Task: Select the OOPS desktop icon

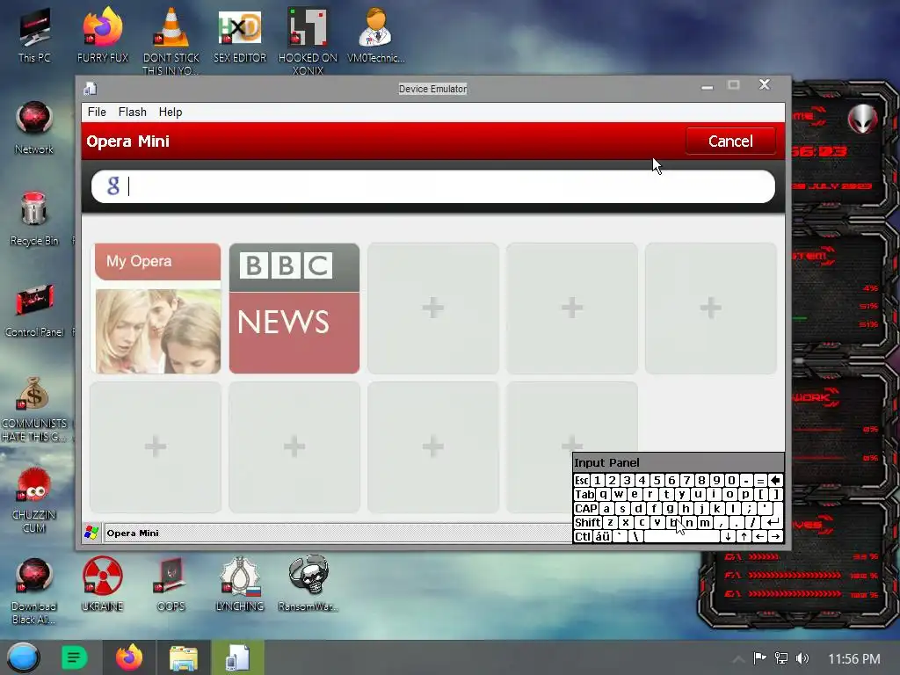Action: [171, 584]
